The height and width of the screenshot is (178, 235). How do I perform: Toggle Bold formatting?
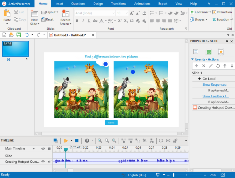77,21
